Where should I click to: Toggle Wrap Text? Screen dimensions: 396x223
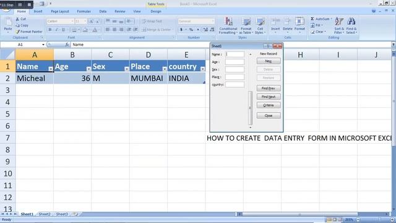pos(152,21)
